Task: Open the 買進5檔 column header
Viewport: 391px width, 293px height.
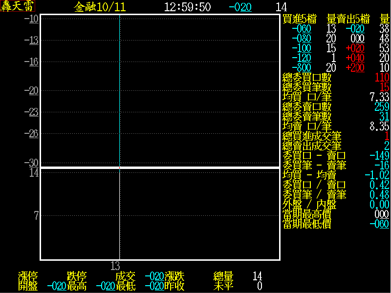Action: (300, 19)
